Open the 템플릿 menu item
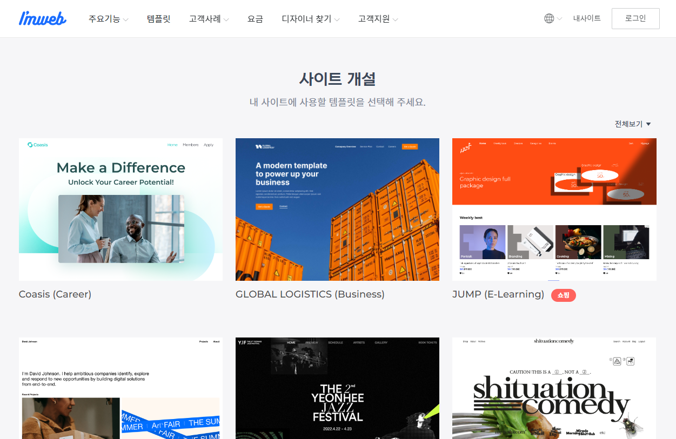This screenshot has width=676, height=439. point(158,19)
